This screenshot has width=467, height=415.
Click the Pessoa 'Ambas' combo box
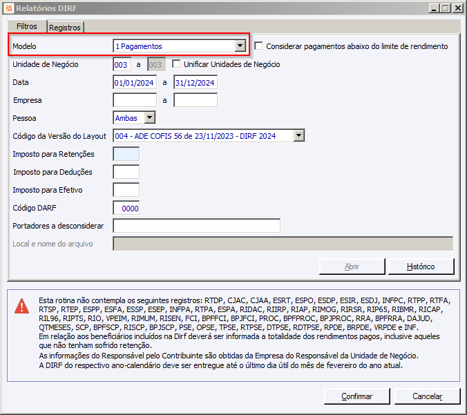(134, 118)
